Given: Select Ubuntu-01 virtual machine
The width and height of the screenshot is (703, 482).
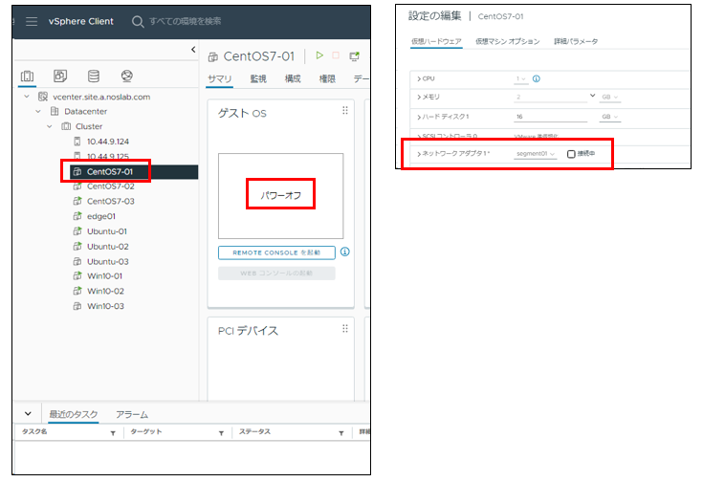Looking at the screenshot, I should coord(107,231).
